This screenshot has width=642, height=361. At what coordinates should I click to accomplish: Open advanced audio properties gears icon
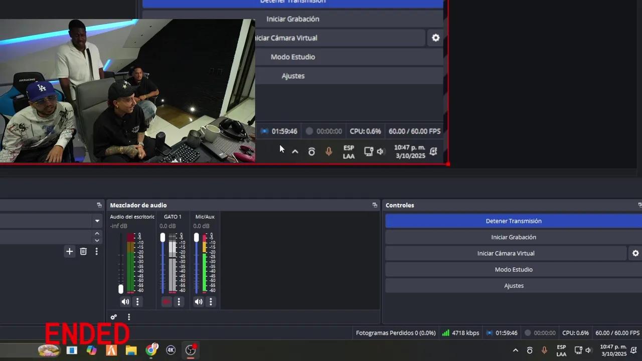[x=114, y=317]
